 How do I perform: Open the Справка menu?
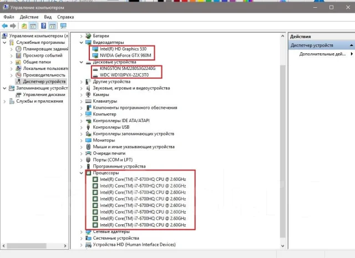(65, 17)
